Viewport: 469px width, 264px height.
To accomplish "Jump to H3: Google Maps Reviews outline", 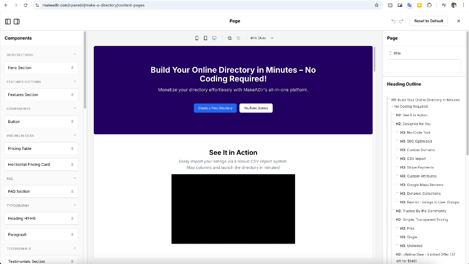I will (422, 185).
